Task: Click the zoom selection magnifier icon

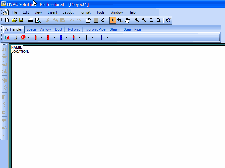Action: 158,20
